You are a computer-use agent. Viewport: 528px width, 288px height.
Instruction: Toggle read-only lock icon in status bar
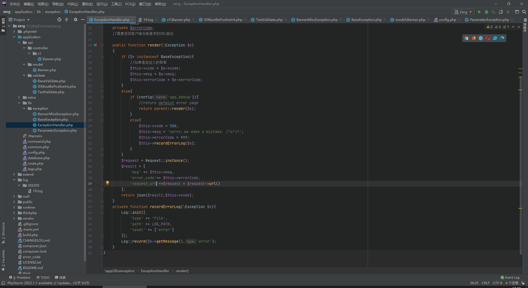point(523,283)
